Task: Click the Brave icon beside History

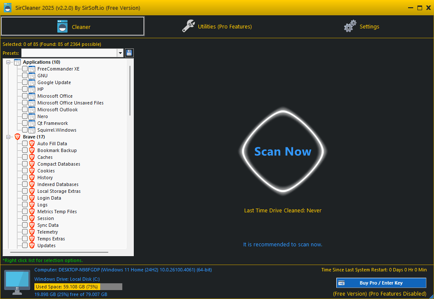Action: pyautogui.click(x=32, y=178)
